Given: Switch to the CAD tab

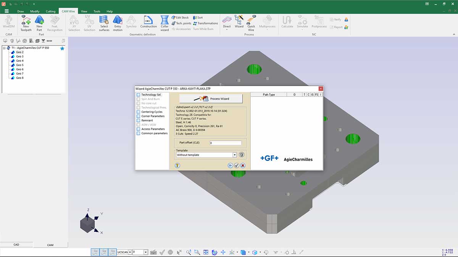Looking at the screenshot, I should 17,244.
